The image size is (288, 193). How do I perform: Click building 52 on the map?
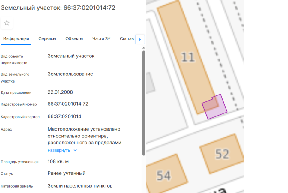tap(222, 154)
